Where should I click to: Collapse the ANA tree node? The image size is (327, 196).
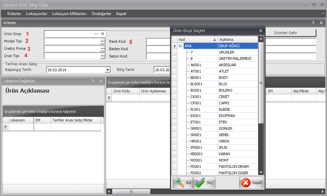[x=180, y=46]
